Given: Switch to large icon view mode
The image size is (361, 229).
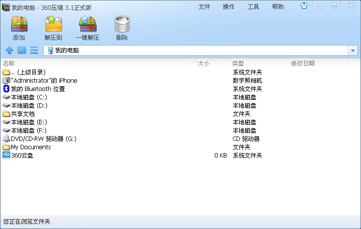Looking at the screenshot, I should (x=22, y=50).
